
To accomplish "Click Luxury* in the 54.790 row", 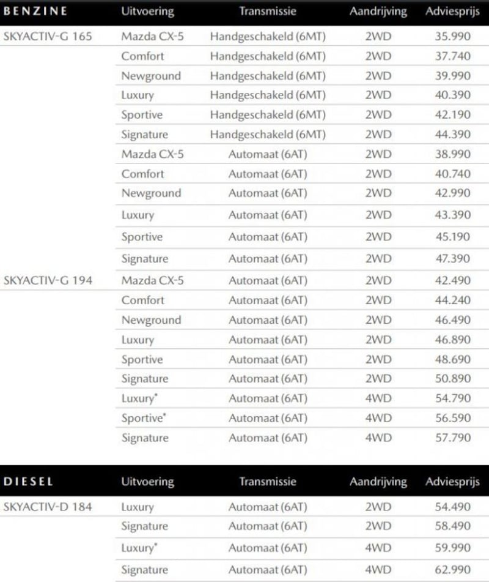I will pyautogui.click(x=139, y=398).
